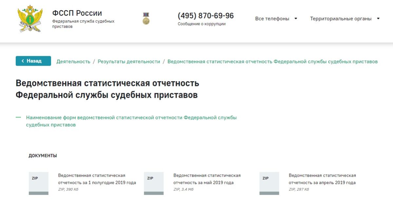Click the medal icon in the header
This screenshot has height=208, width=393.
(x=146, y=19)
